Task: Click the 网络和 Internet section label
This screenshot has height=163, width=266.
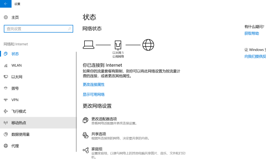Action: (16, 44)
